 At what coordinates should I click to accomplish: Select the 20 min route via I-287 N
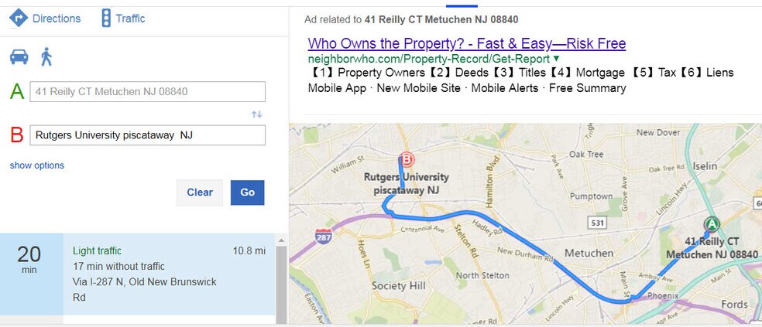point(138,274)
